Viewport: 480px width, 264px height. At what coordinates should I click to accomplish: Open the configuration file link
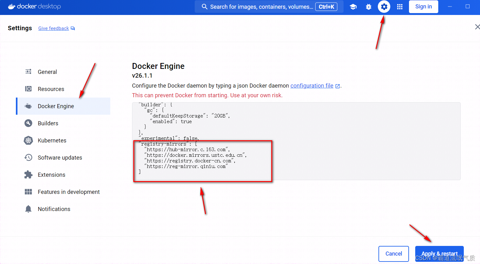[312, 86]
